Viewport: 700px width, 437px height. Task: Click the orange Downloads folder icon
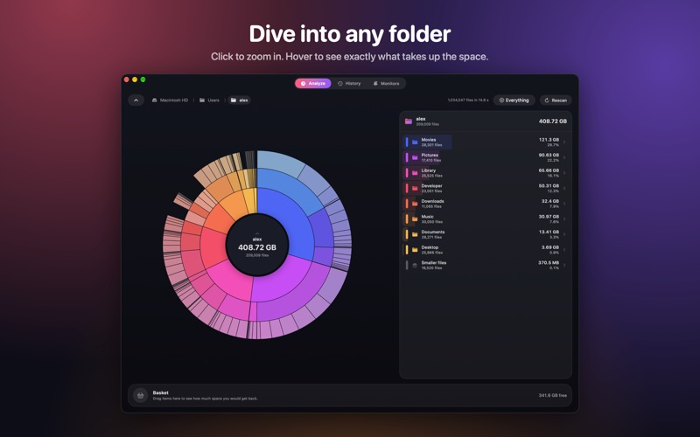(415, 204)
